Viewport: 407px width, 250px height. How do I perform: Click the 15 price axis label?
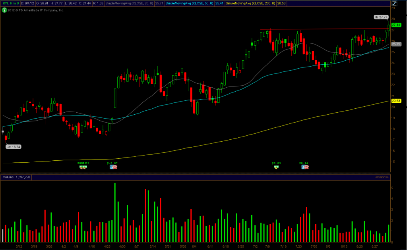click(x=393, y=162)
